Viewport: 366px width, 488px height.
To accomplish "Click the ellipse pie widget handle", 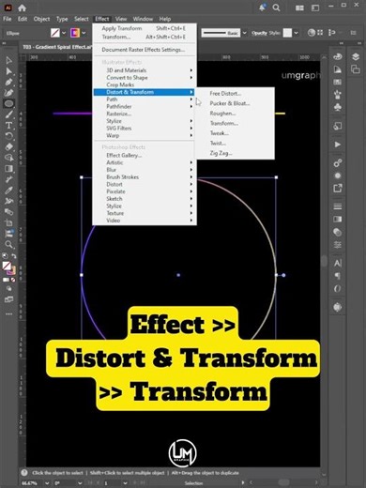I will click(x=283, y=275).
